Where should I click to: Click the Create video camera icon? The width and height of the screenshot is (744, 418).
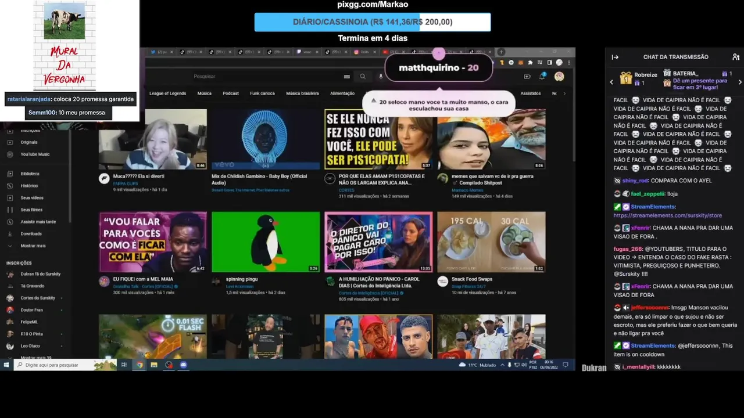[x=527, y=76]
